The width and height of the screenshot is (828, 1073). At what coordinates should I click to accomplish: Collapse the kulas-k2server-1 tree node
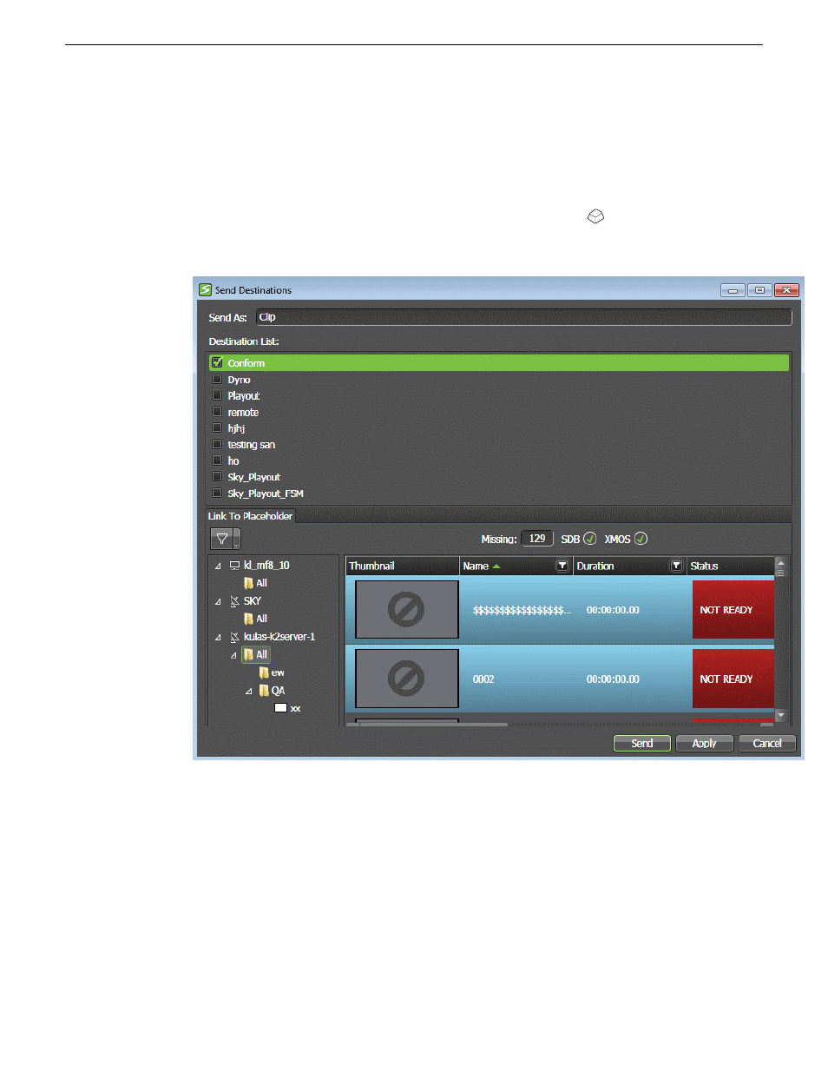pyautogui.click(x=218, y=637)
